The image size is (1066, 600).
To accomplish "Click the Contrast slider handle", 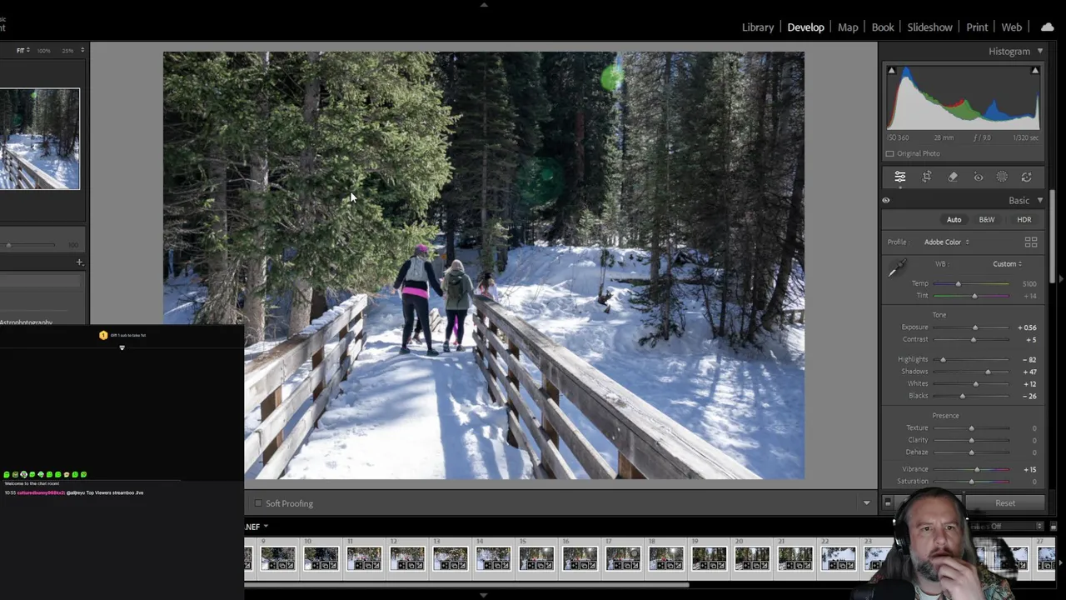I will [974, 340].
